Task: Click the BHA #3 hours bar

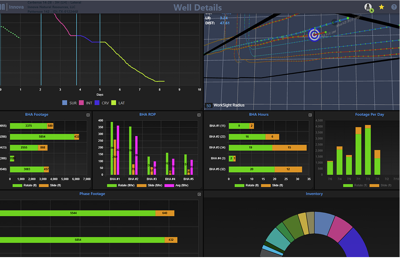Action: coord(267,148)
